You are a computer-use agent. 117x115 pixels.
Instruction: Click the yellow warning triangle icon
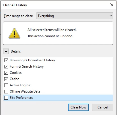pos(14,33)
